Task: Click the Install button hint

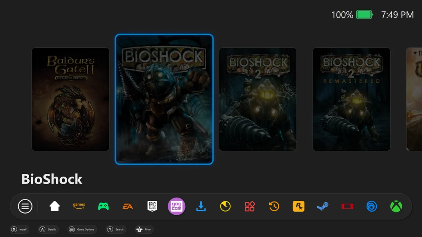Action: (20, 230)
